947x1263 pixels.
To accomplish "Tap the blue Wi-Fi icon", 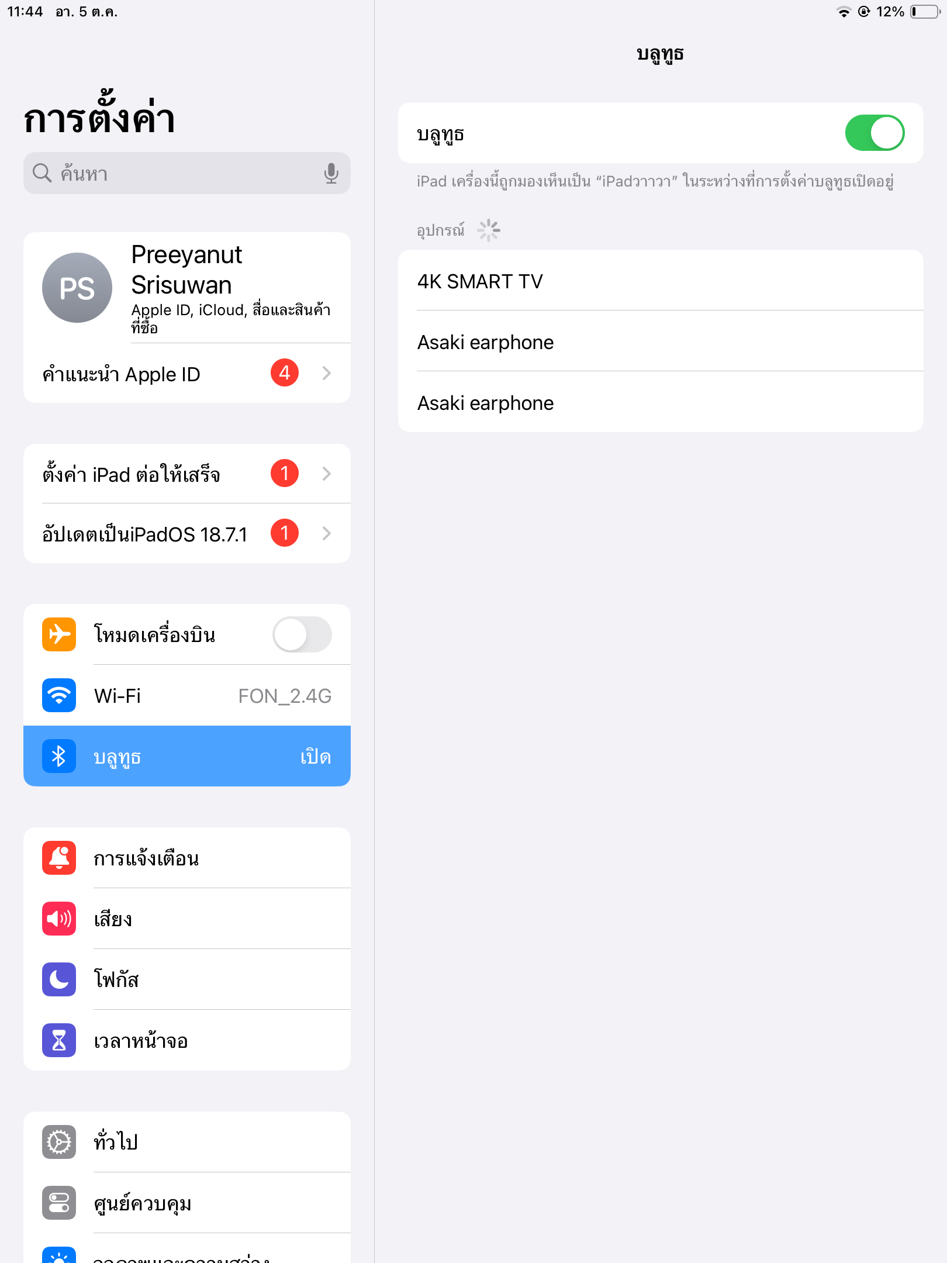I will tap(59, 695).
